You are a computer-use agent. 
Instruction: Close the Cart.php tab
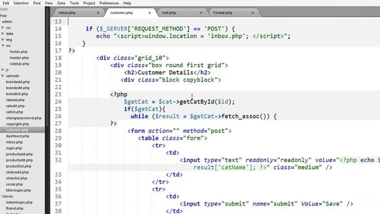(x=201, y=12)
